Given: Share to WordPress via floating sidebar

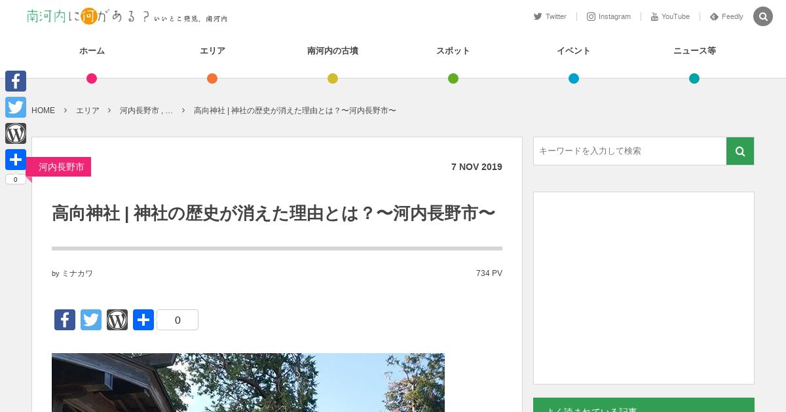Looking at the screenshot, I should pos(16,133).
